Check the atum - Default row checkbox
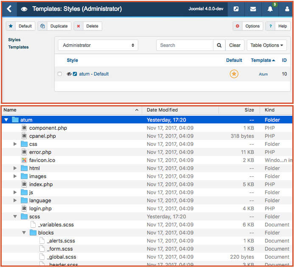This screenshot has height=268, width=294. [x=60, y=74]
